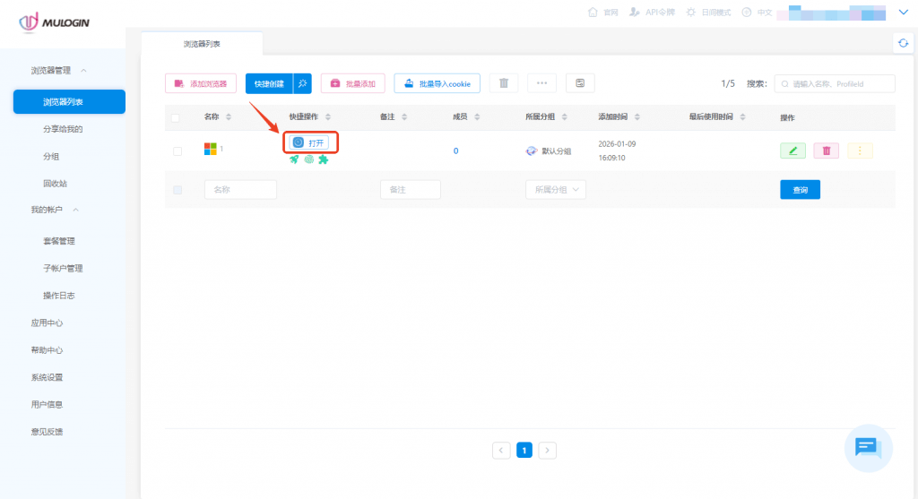Screen dimensions: 918x499
Task: Toggle the select-all checkbox in table header
Action: click(176, 117)
